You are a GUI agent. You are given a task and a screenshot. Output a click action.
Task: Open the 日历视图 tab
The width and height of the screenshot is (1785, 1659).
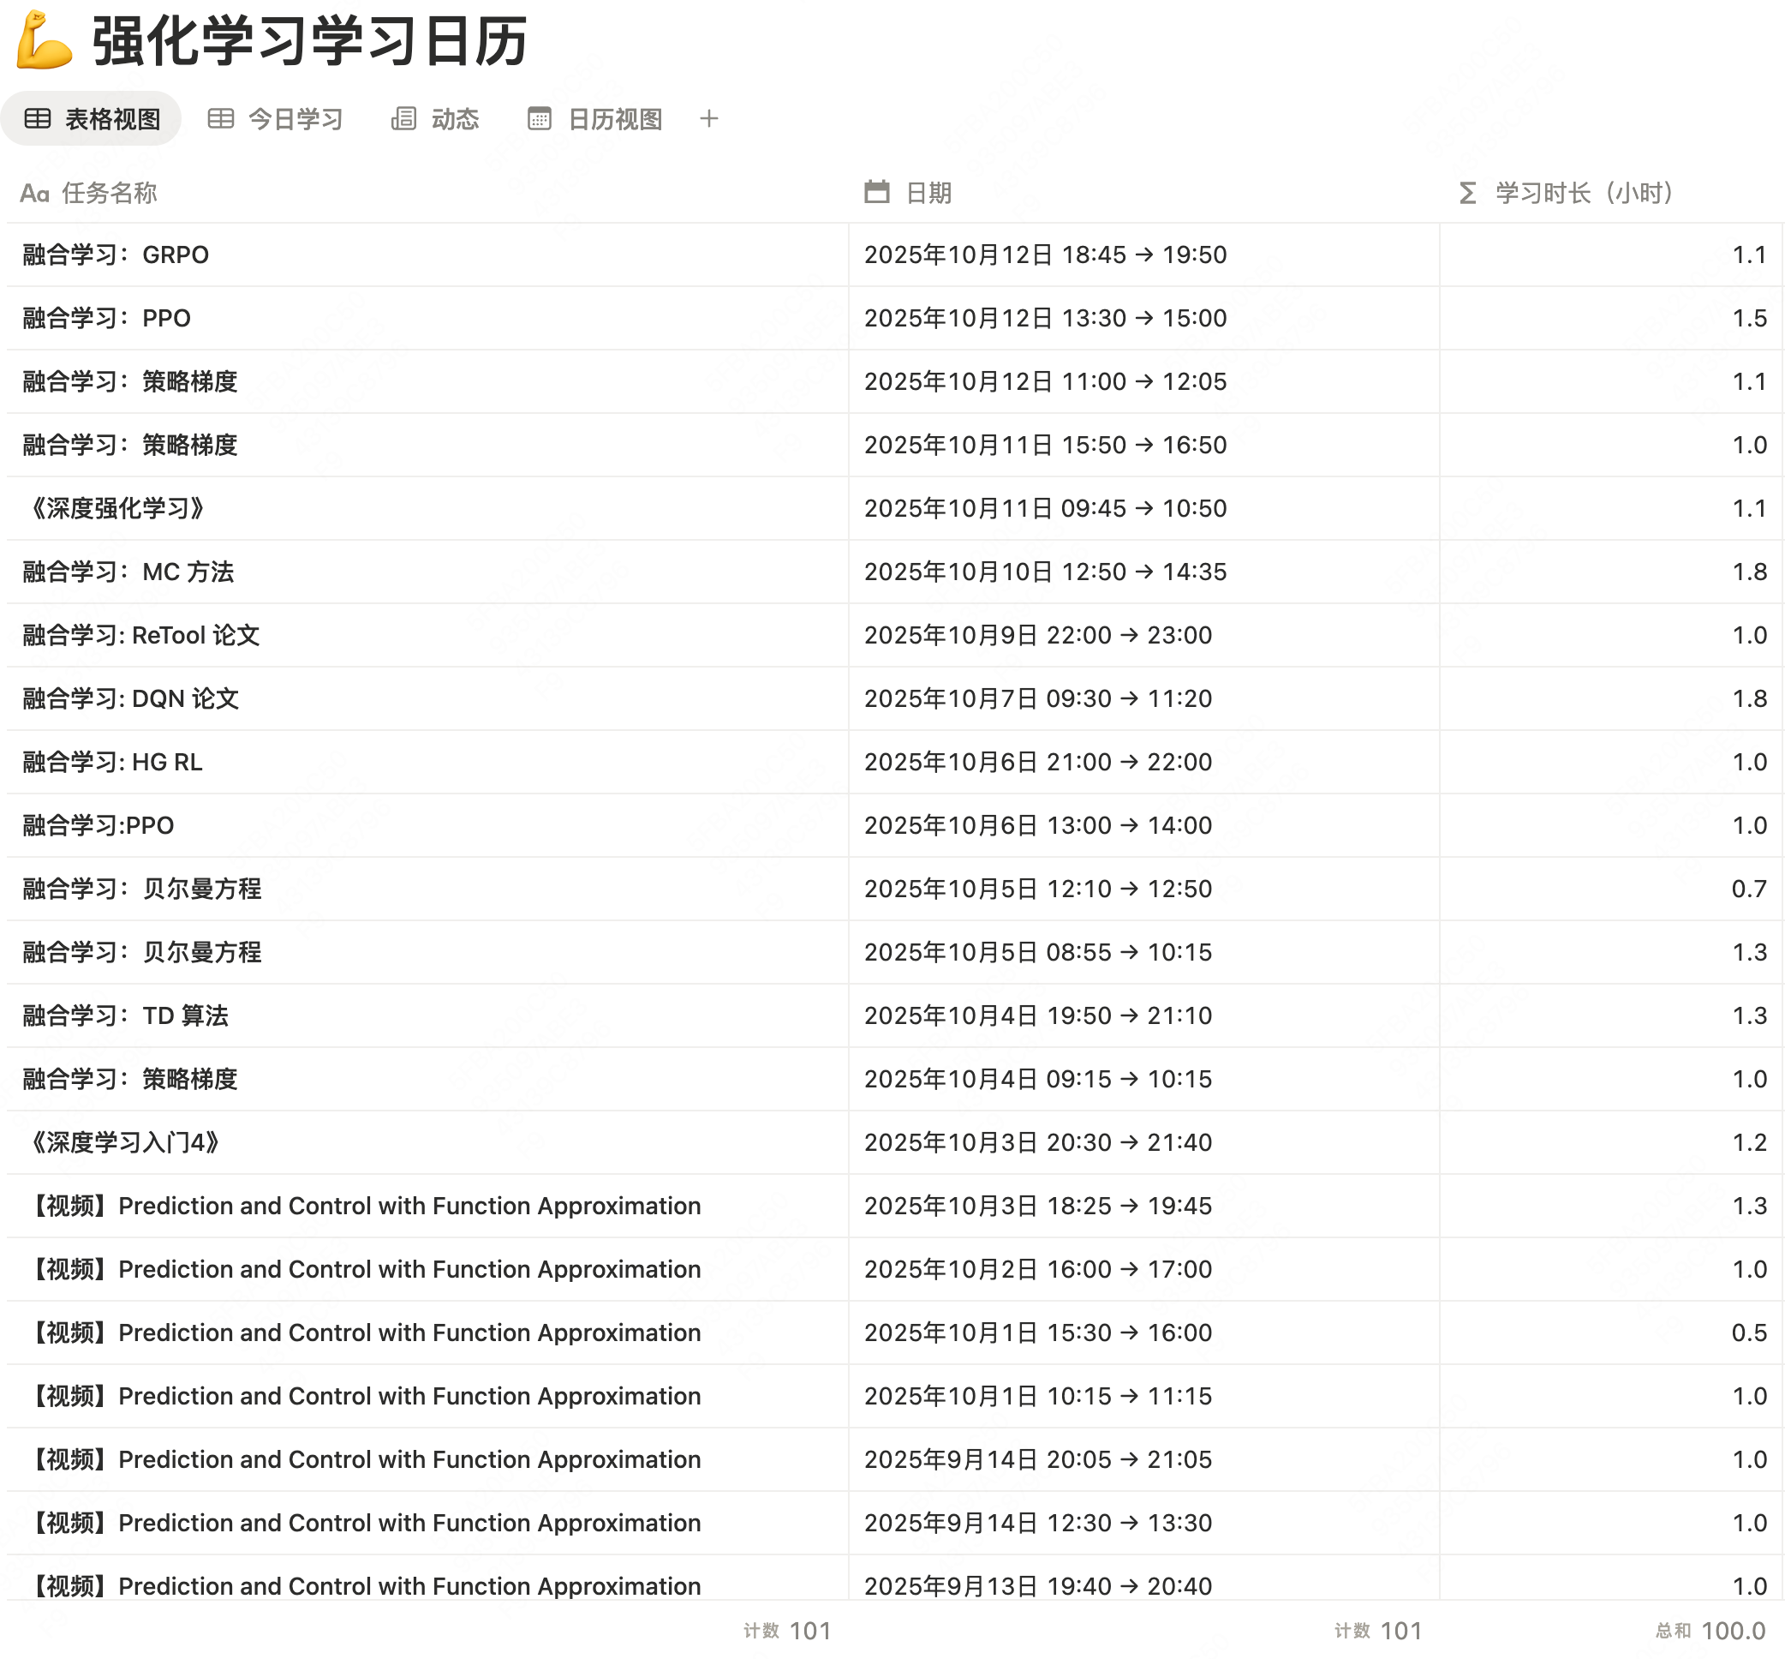click(x=595, y=118)
